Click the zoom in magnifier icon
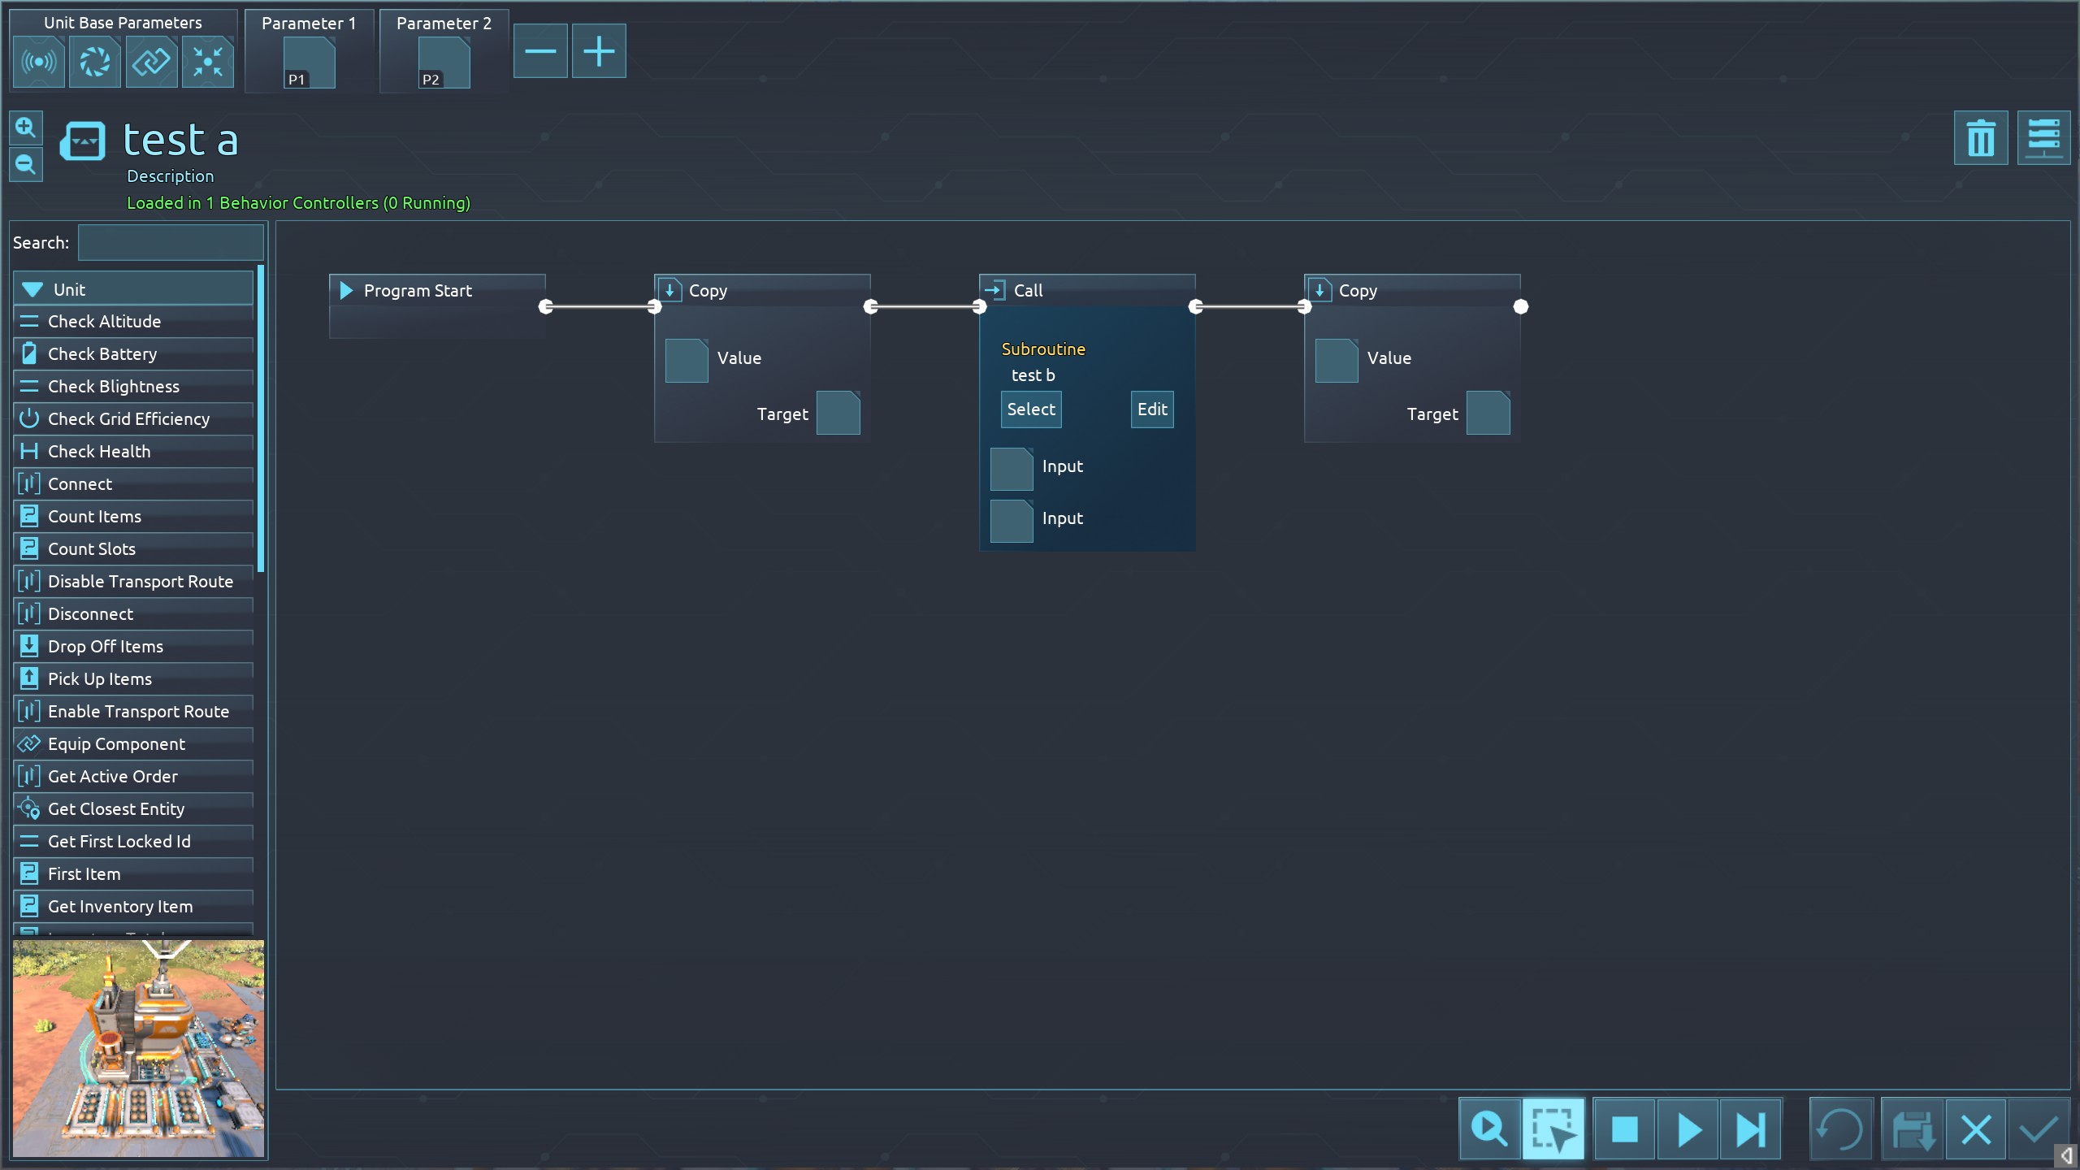 pos(25,128)
